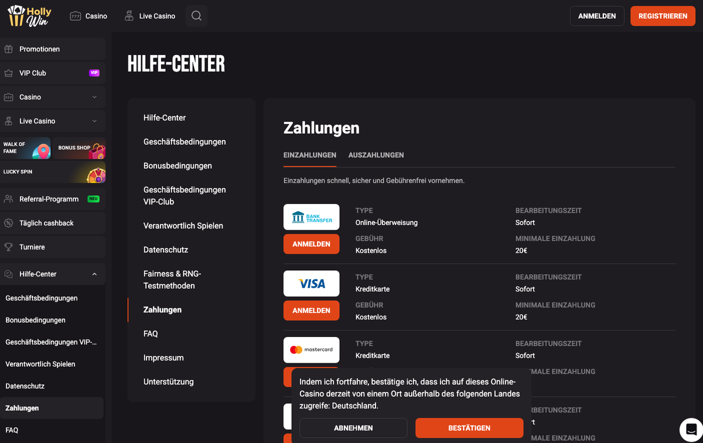Screen dimensions: 703x443
Task: Select Geschäftsbedingungen in left sidebar submenu
Action: tap(42, 298)
